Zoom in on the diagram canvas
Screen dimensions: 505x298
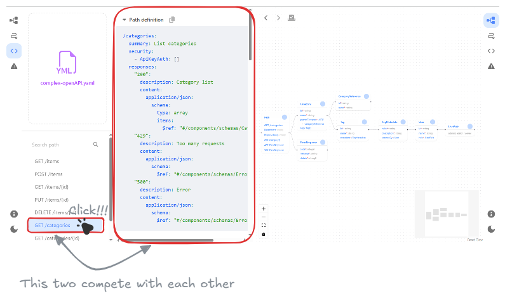(x=264, y=209)
